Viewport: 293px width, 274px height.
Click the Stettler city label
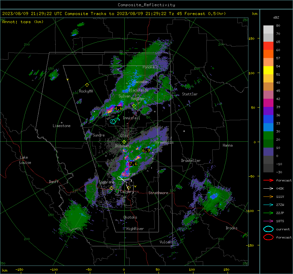point(190,94)
